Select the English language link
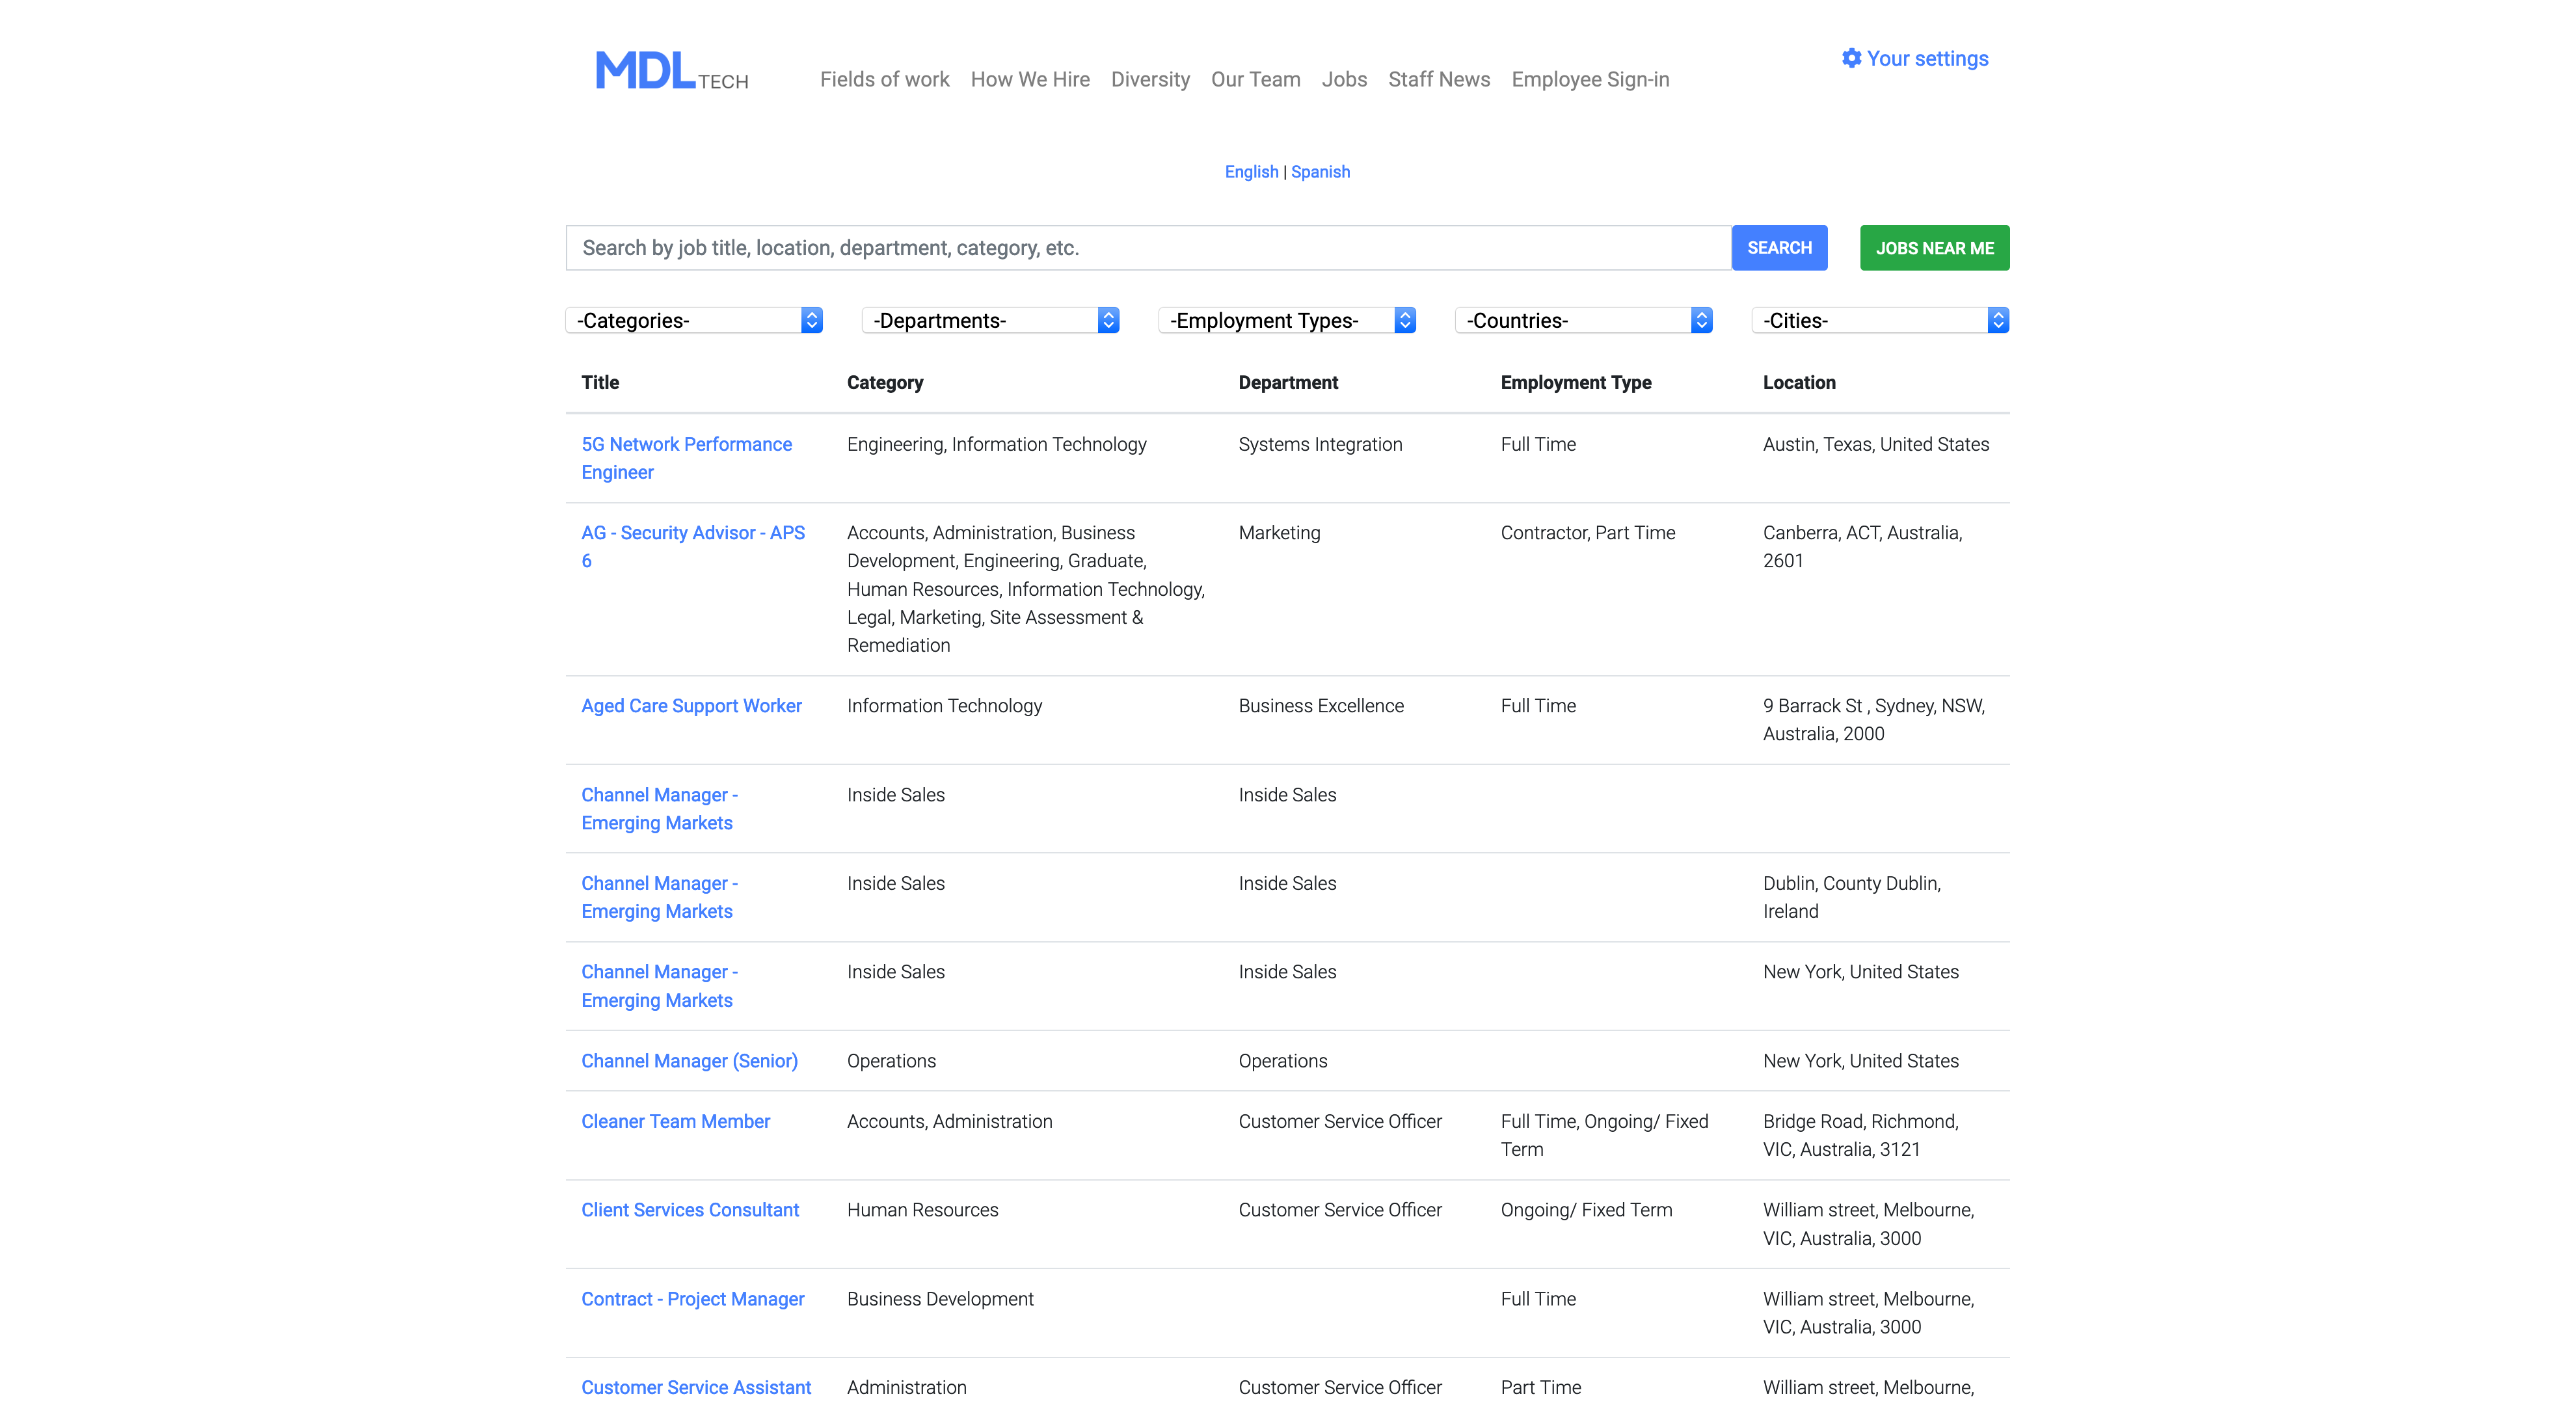 tap(1251, 172)
